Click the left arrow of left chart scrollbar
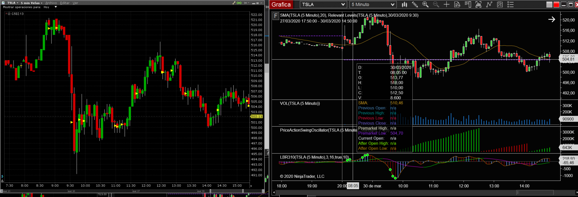This screenshot has height=197, width=578. tap(2, 191)
